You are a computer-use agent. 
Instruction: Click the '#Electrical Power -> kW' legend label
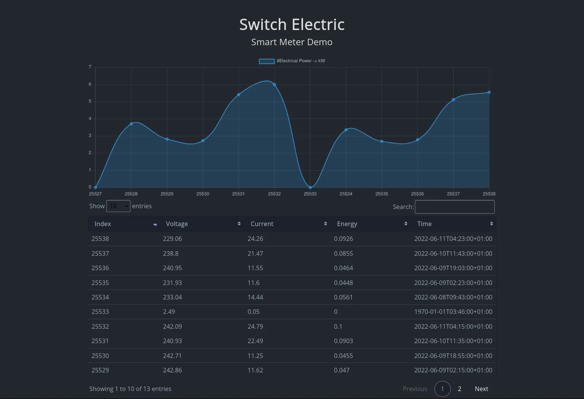point(301,61)
